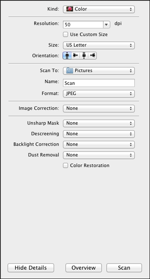Start scanning with the Scan button

click(124, 268)
